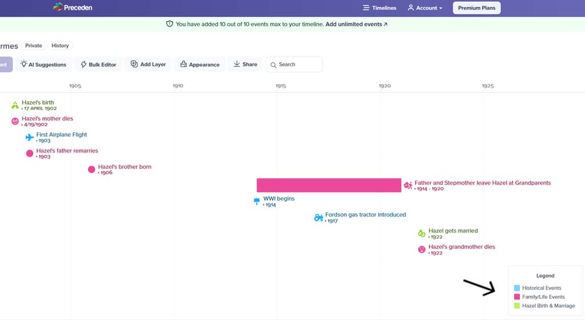Viewport: 585px width, 320px height.
Task: Click the baby icon next to Hazel's birth
Action: point(15,105)
